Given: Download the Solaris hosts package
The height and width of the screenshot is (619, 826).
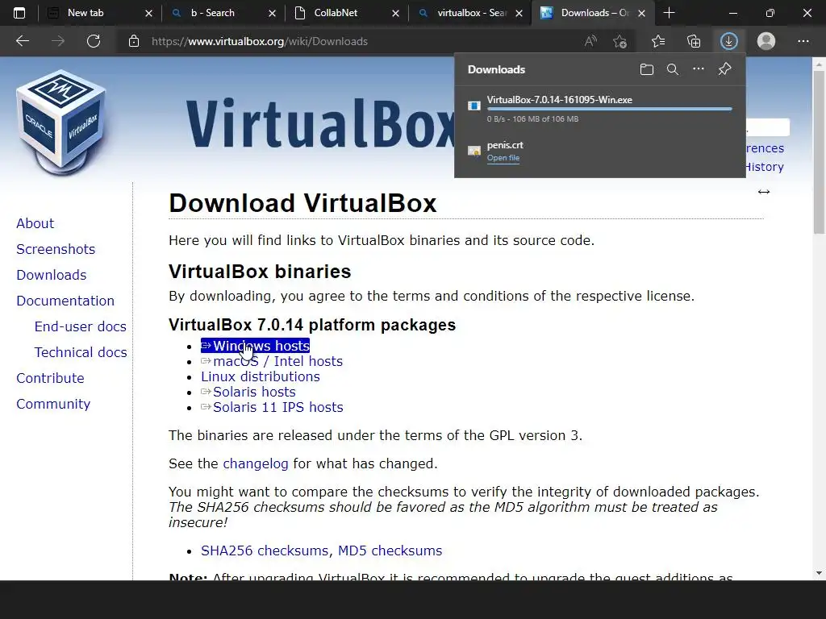Looking at the screenshot, I should click(248, 392).
